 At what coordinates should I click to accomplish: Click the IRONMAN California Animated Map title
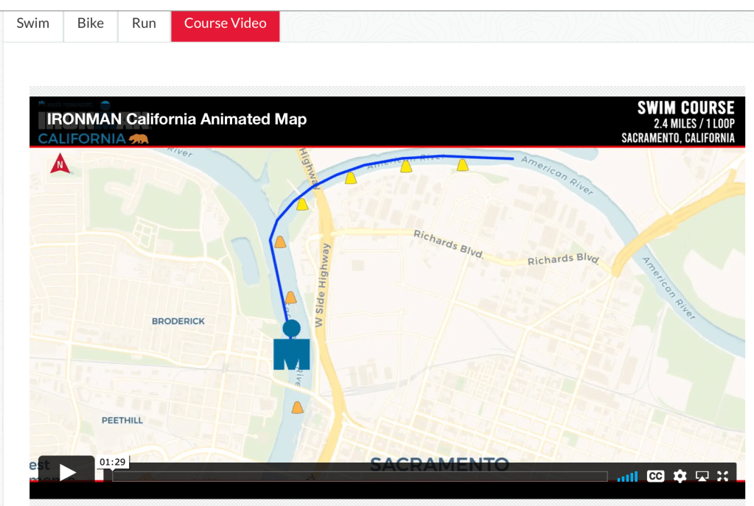tap(177, 119)
